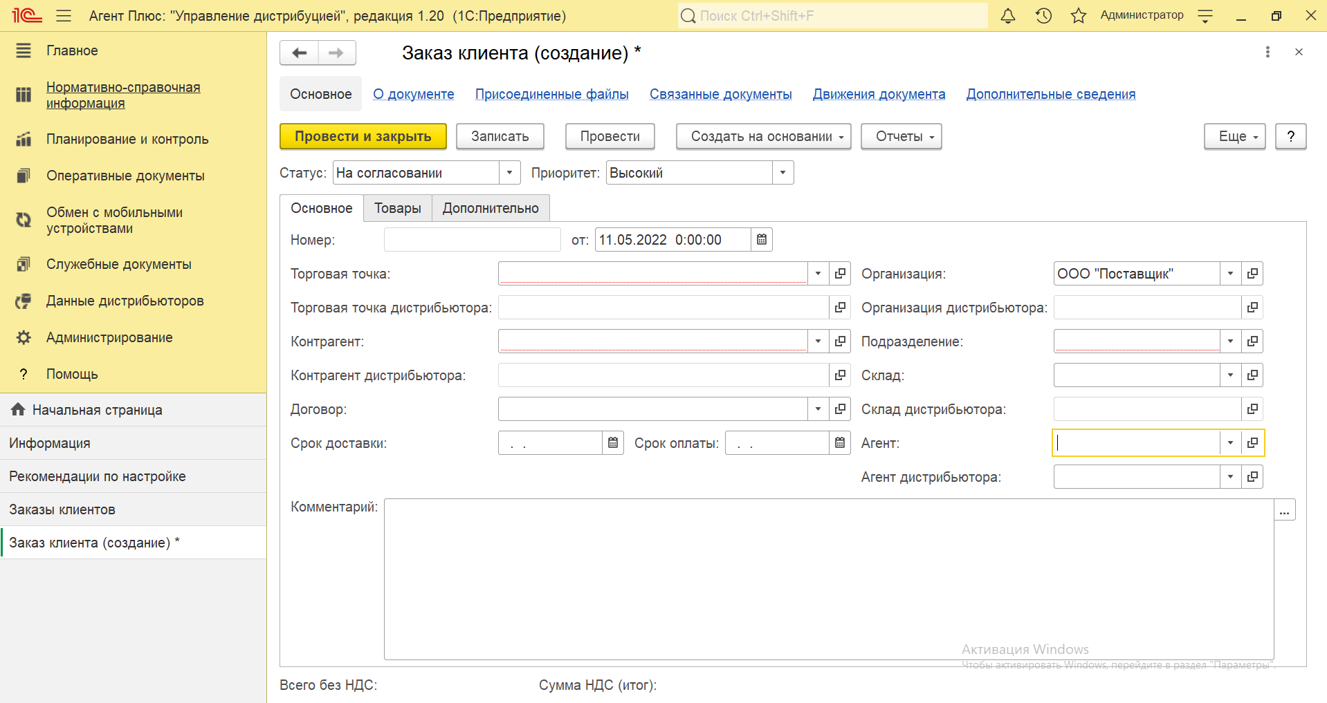Expand the Торговая точка dropdown list
Image resolution: width=1327 pixels, height=703 pixels.
click(x=818, y=274)
